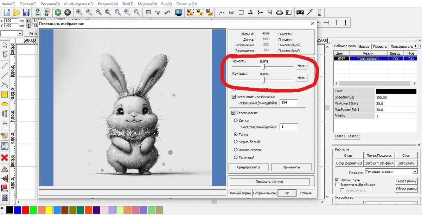The width and height of the screenshot is (422, 215).
Task: Click the BMP bitmap handling icon
Action: [231, 13]
